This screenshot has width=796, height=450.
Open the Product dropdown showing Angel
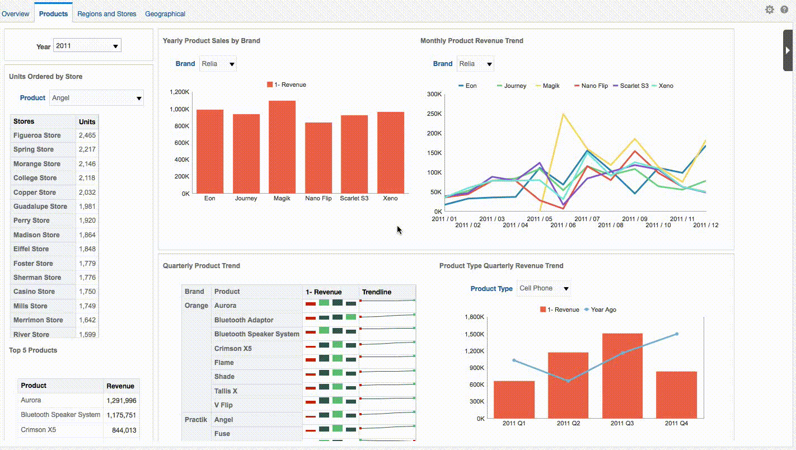96,97
